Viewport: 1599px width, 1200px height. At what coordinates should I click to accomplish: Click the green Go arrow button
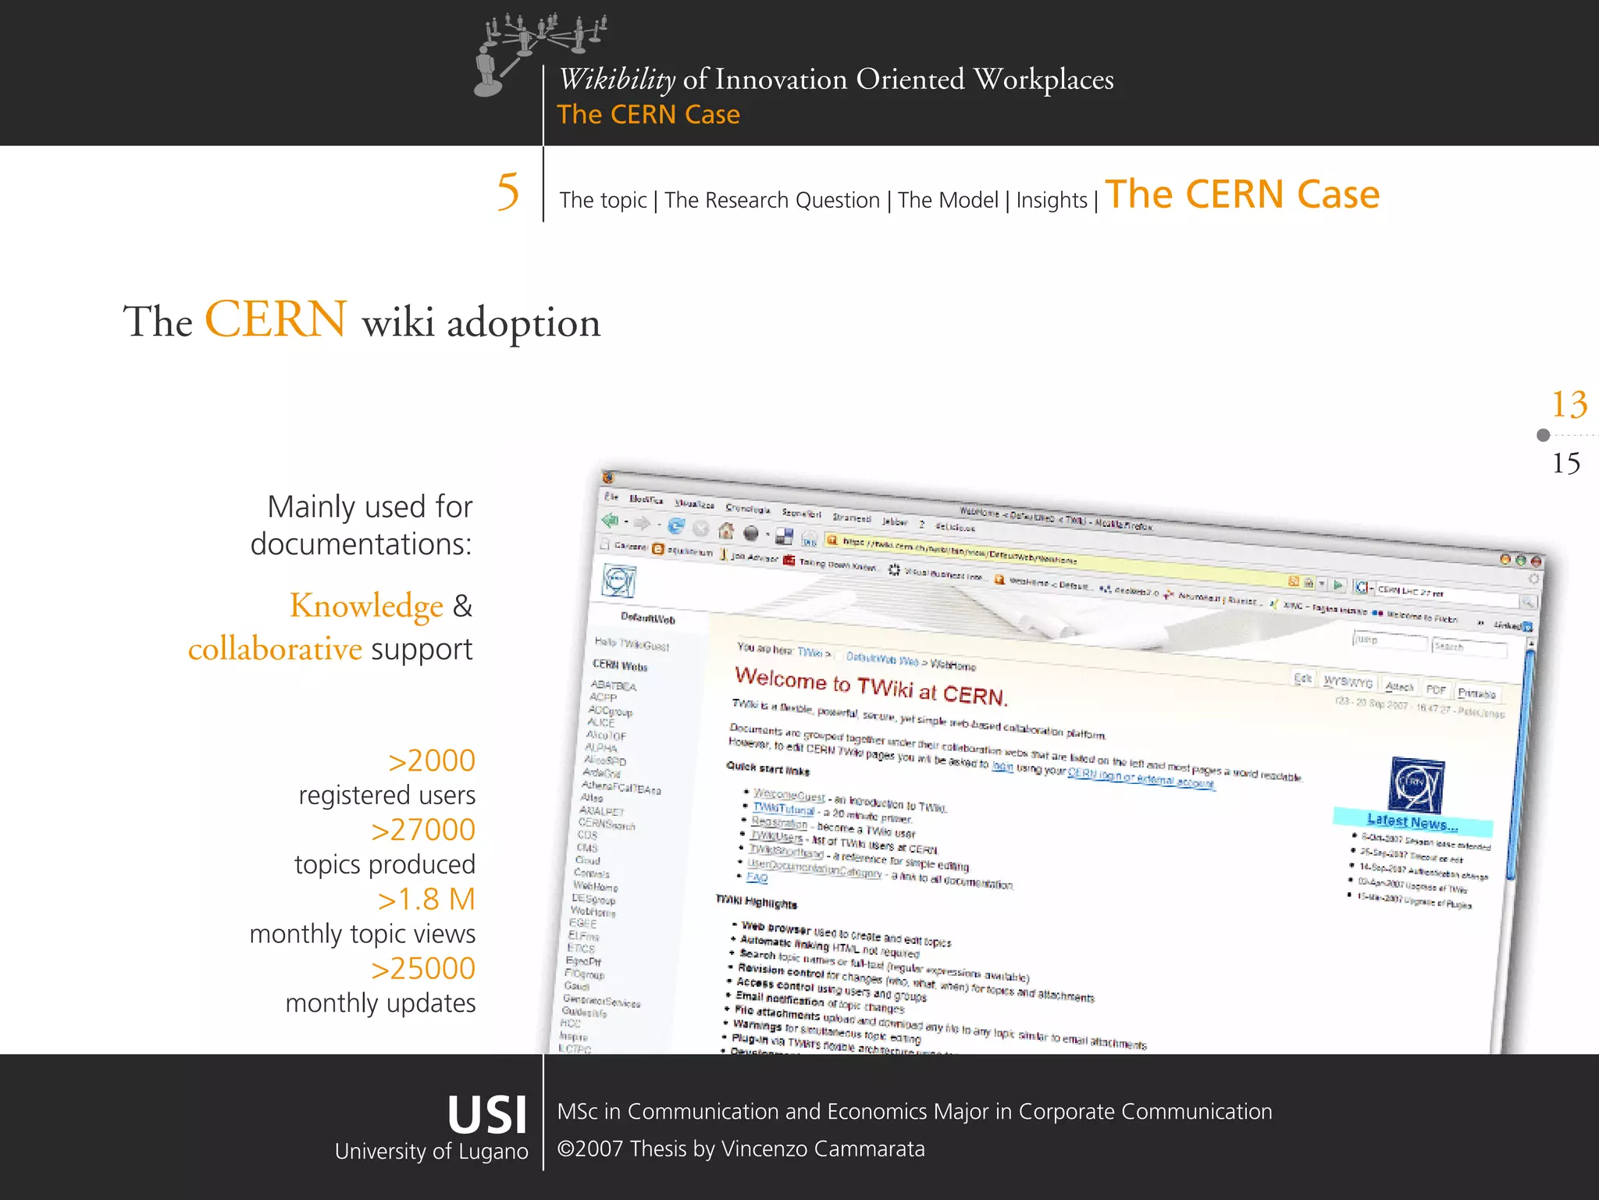tap(1338, 585)
